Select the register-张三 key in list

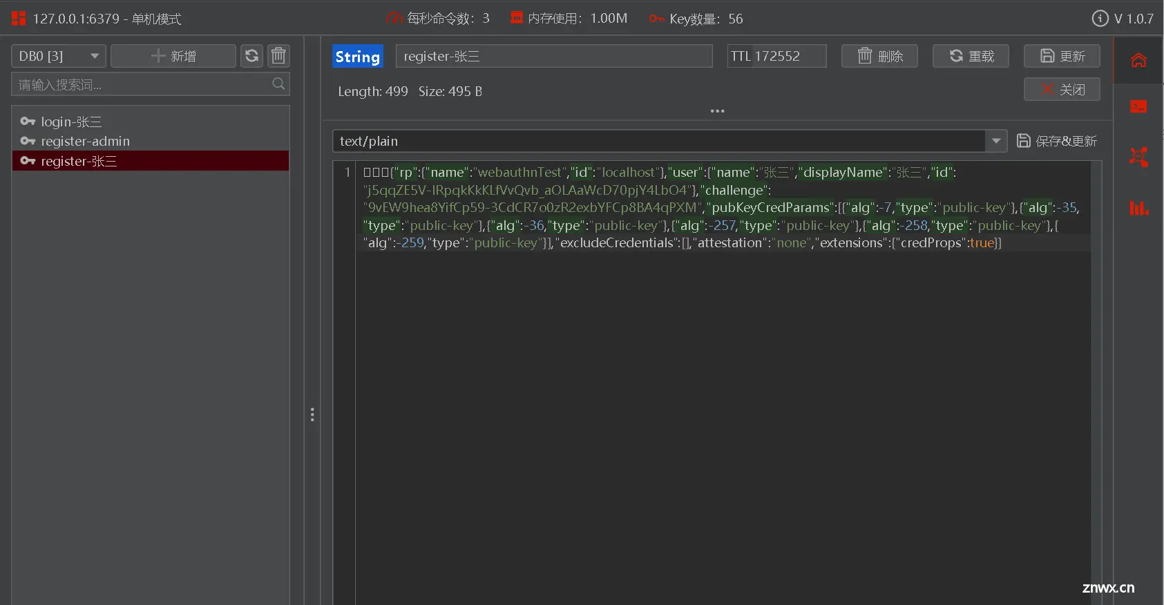click(151, 161)
